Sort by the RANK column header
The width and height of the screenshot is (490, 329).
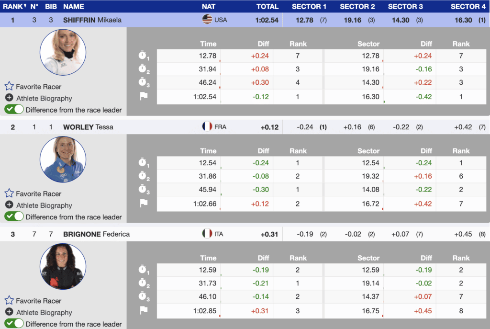[13, 7]
